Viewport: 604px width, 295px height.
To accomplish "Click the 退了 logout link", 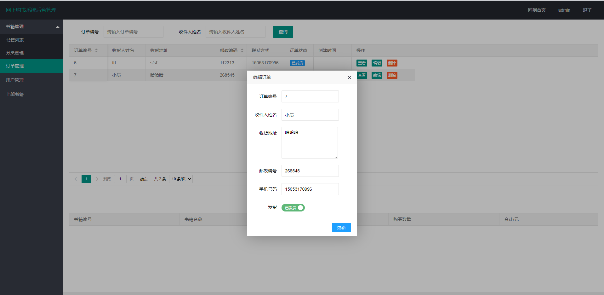I will point(587,10).
